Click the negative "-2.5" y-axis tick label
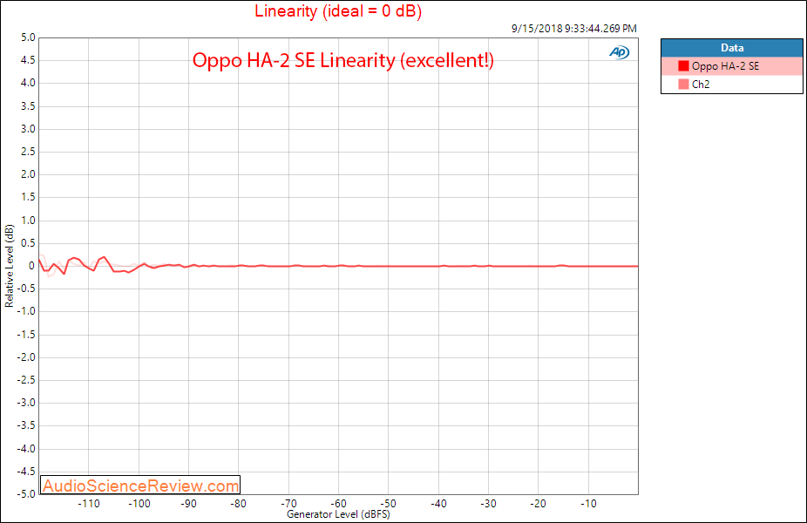Screen dimensions: 807x523 [x=26, y=380]
